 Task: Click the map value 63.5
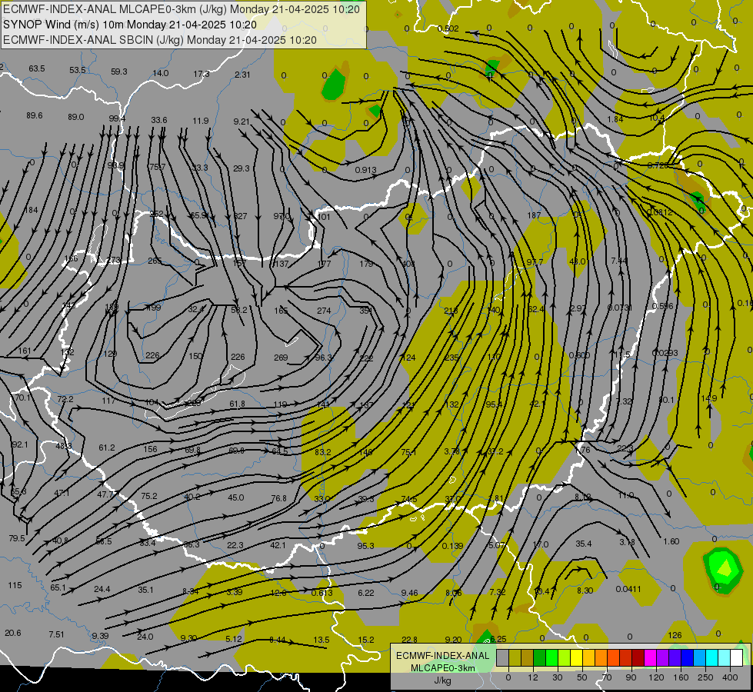[36, 68]
